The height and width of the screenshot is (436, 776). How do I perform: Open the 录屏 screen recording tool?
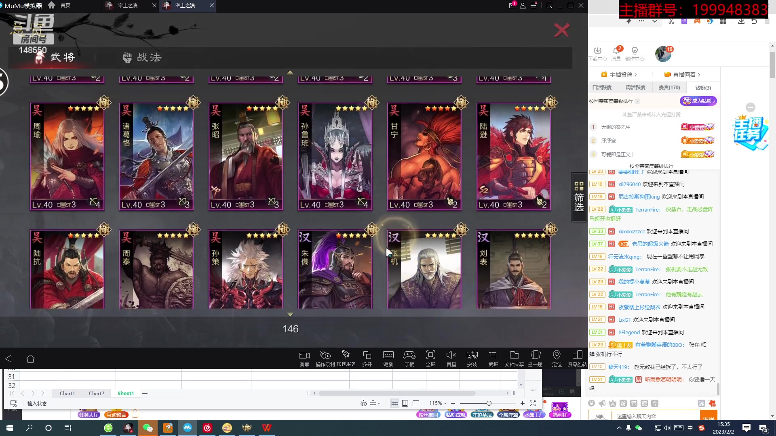(x=304, y=358)
